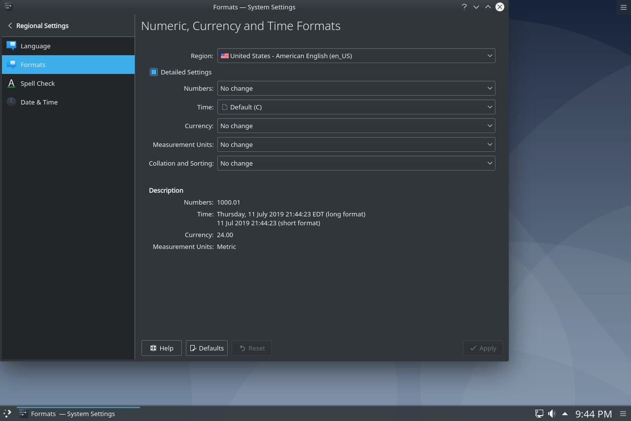Click the volume icon in the system tray

(x=551, y=414)
